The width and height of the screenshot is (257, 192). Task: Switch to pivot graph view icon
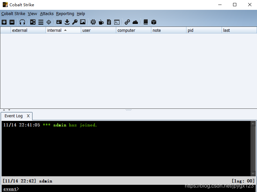[x=33, y=22]
